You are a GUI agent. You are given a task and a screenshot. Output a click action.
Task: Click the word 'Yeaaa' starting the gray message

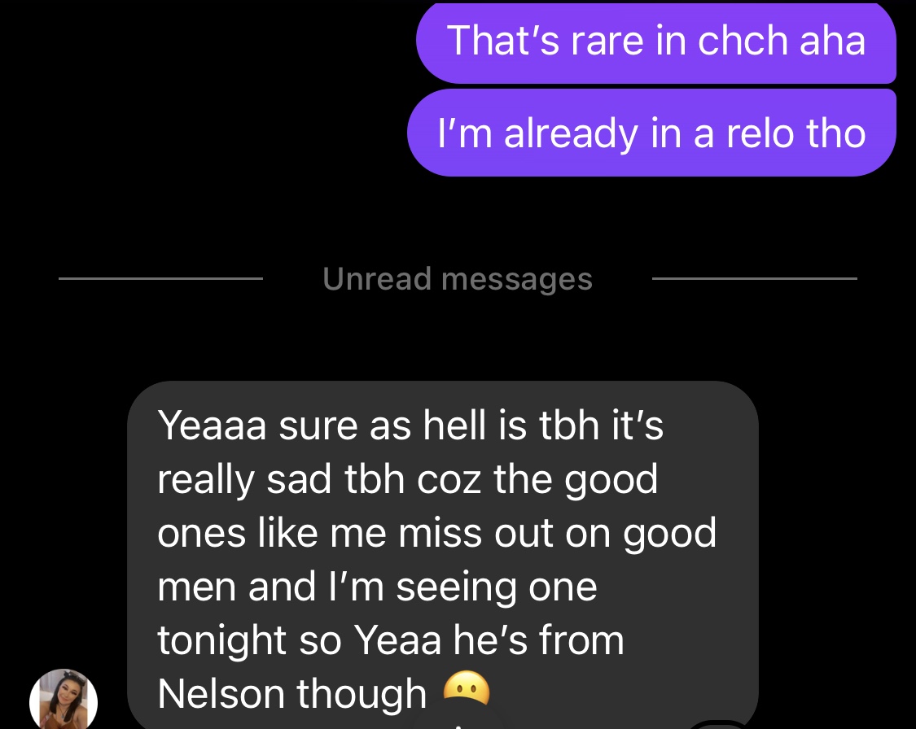(x=212, y=425)
